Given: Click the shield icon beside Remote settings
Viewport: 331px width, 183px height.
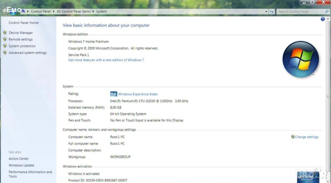Looking at the screenshot, I should (5, 39).
